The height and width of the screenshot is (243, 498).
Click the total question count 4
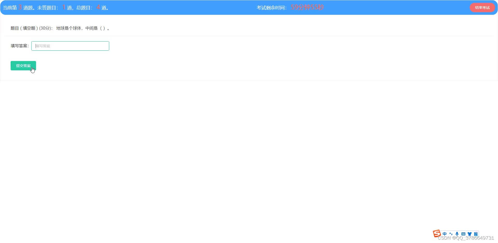point(98,7)
